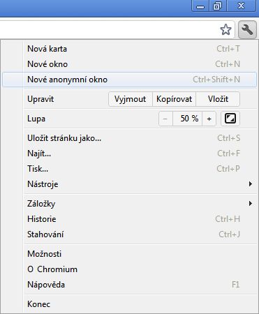The image size is (259, 314).
Task: Choose Konec to quit the browser
Action: (x=129, y=304)
